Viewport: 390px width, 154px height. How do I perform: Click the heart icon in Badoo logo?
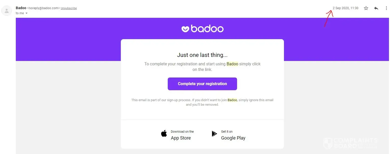pyautogui.click(x=185, y=29)
